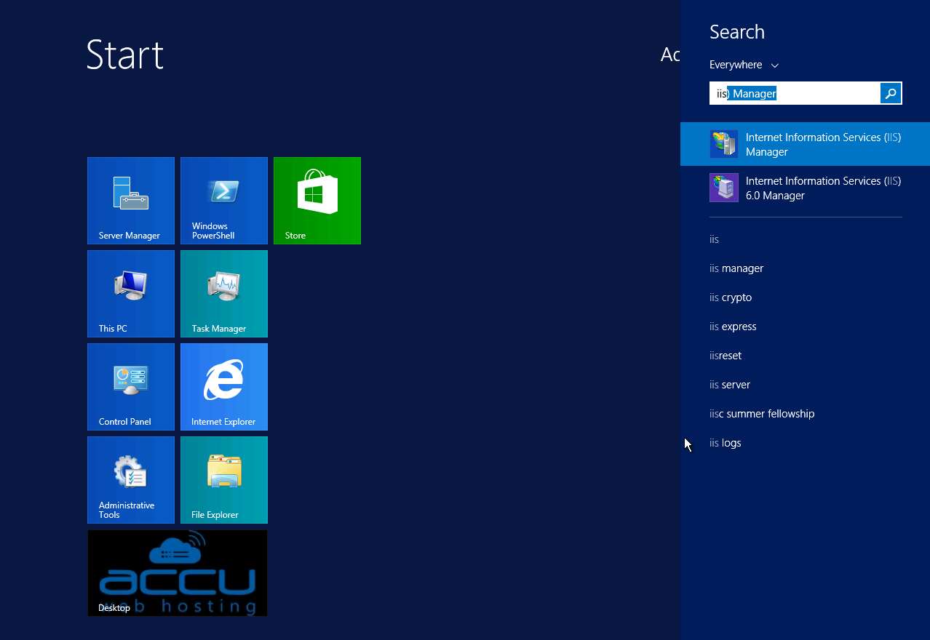Open the green Store tile

click(x=317, y=201)
